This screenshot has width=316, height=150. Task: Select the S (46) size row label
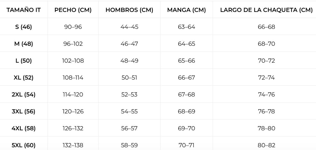click(x=24, y=27)
